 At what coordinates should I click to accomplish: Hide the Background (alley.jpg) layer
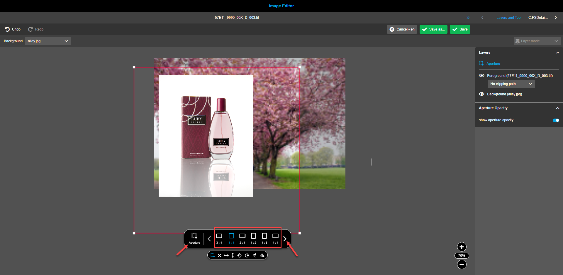click(x=481, y=94)
